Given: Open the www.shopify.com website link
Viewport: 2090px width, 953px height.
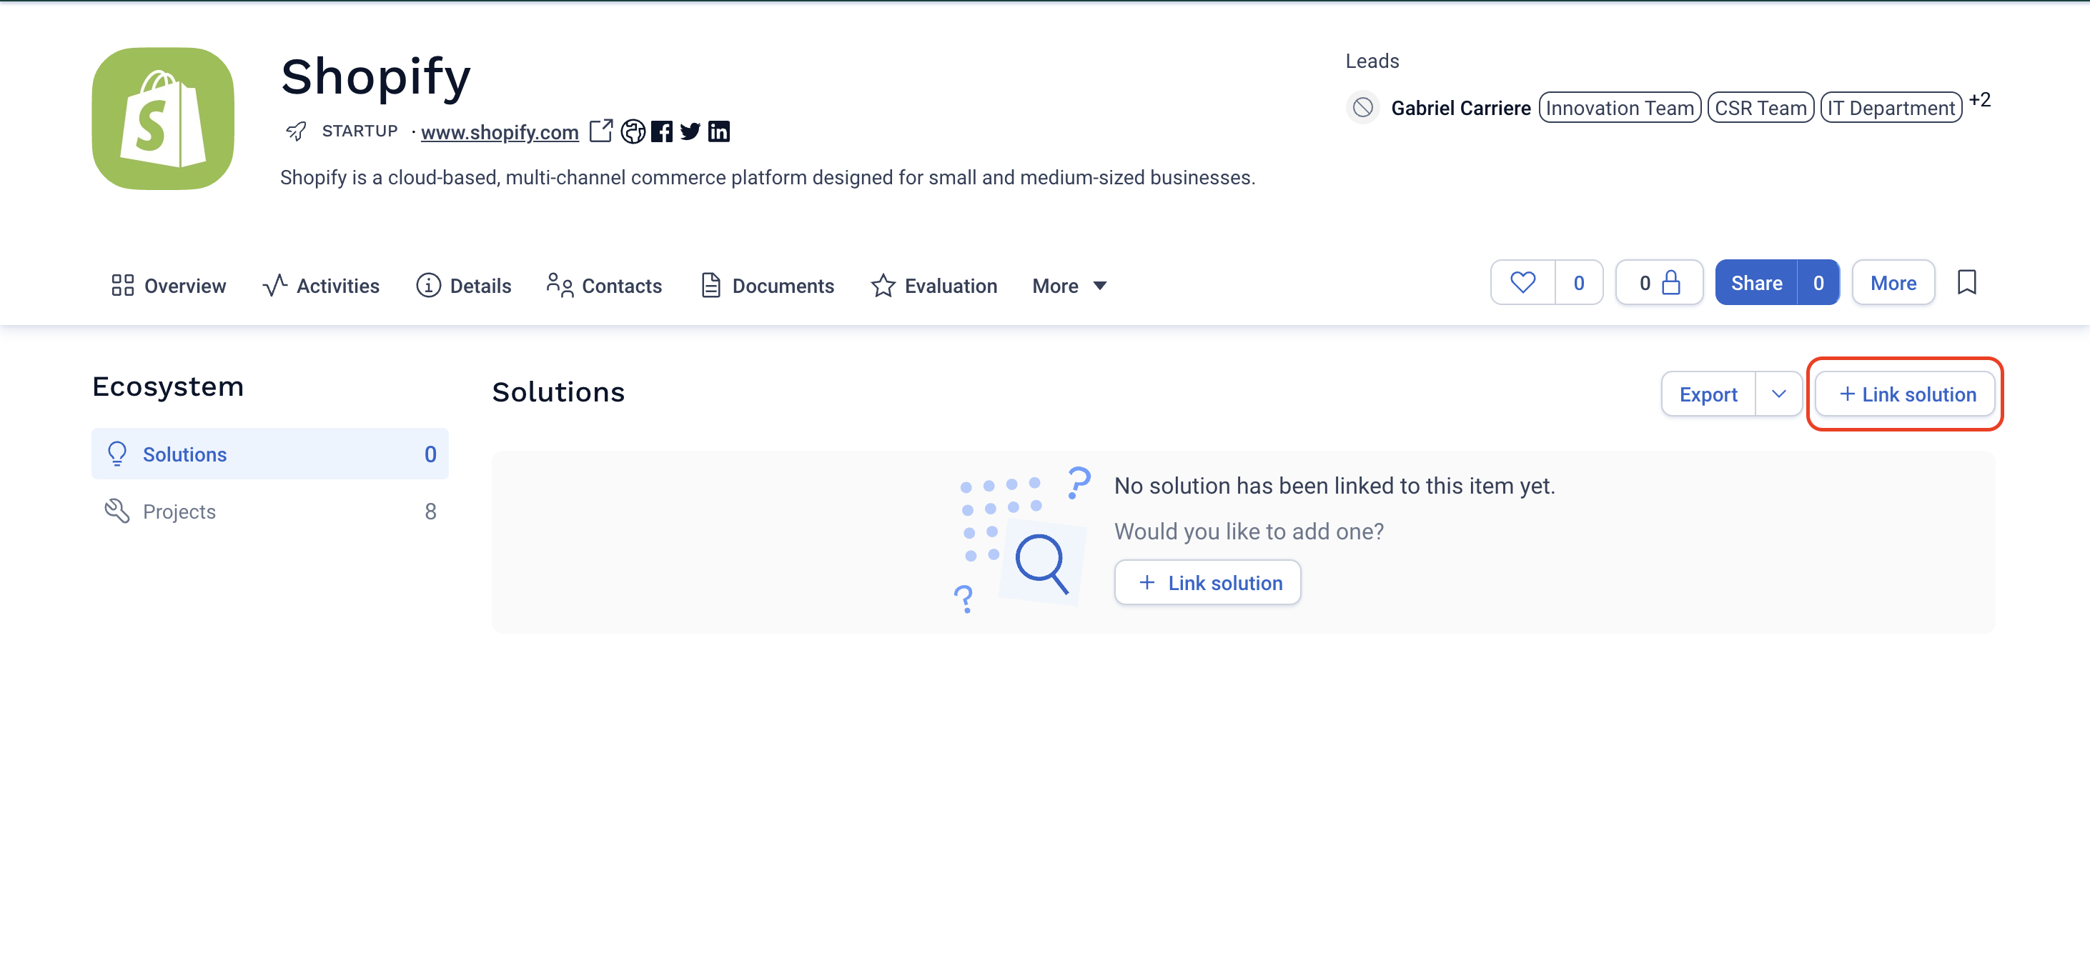Looking at the screenshot, I should (x=500, y=131).
